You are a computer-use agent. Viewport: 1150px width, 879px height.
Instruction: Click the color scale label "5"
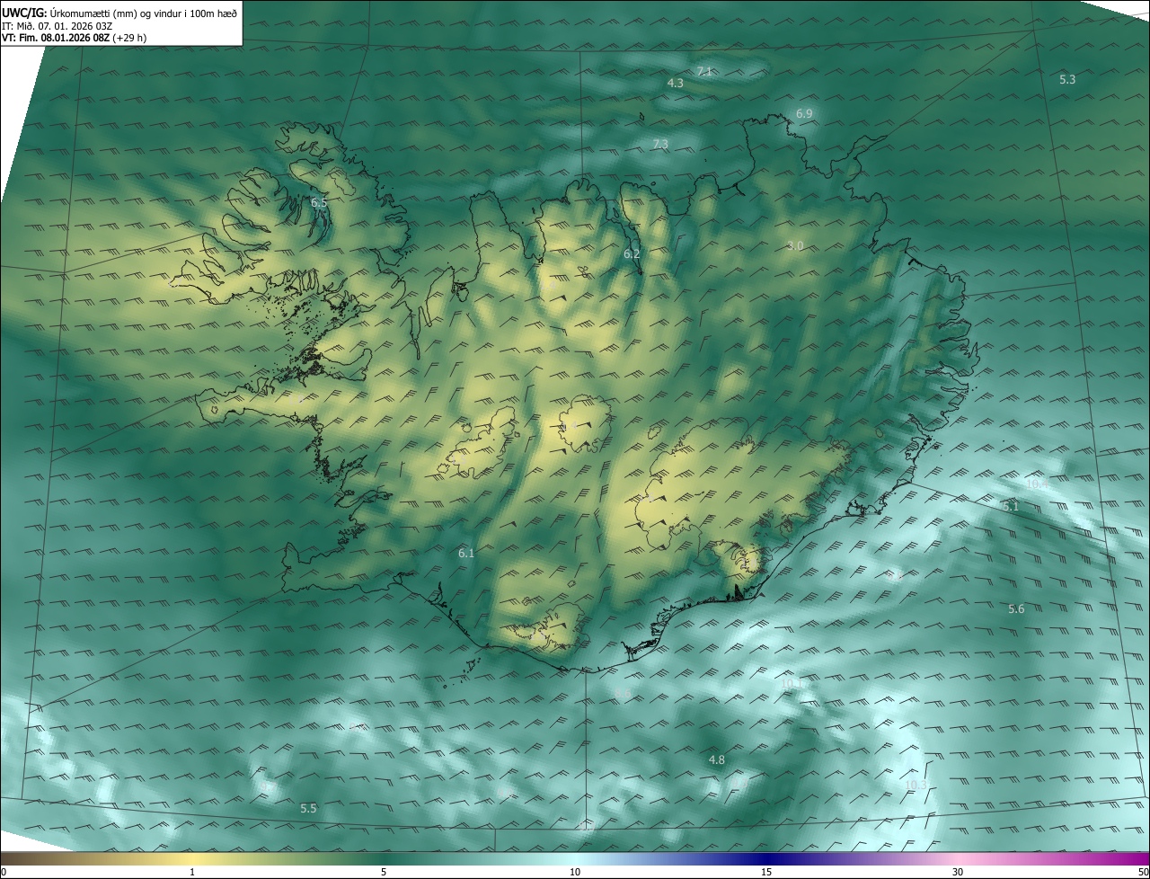click(384, 872)
